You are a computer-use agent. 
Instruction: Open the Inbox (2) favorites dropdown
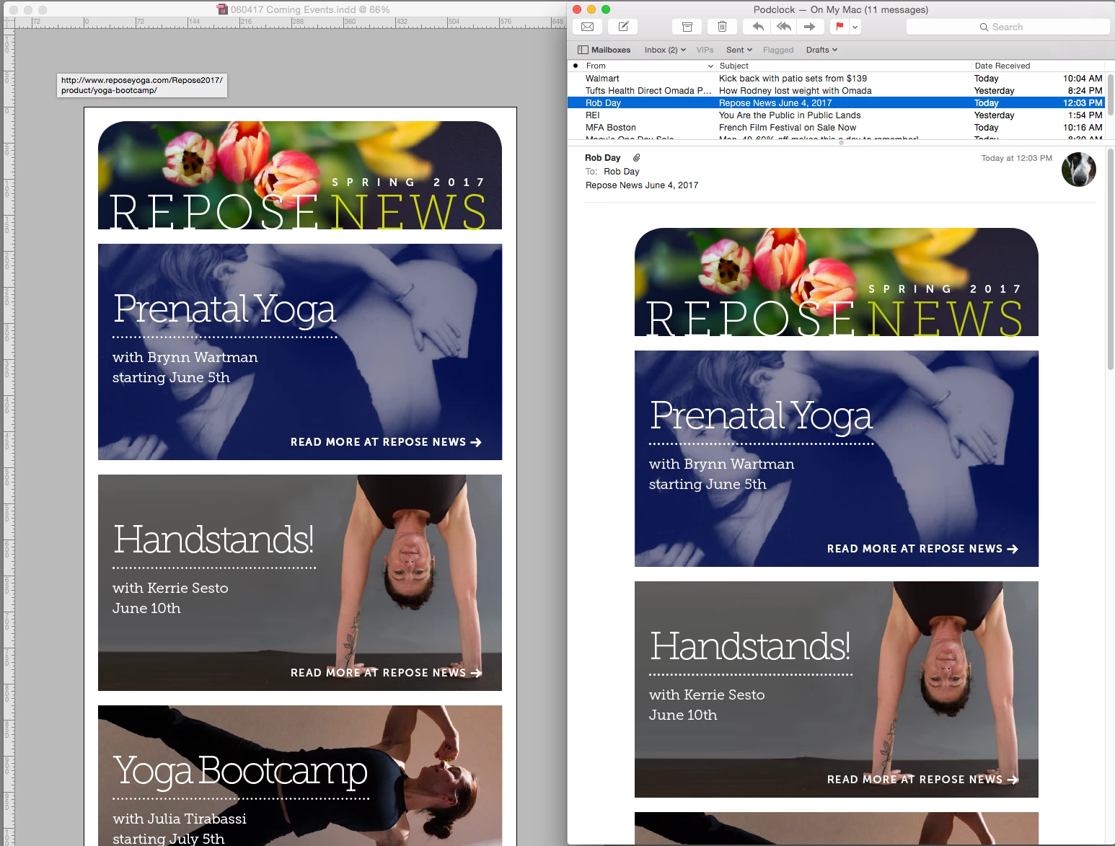pyautogui.click(x=665, y=50)
